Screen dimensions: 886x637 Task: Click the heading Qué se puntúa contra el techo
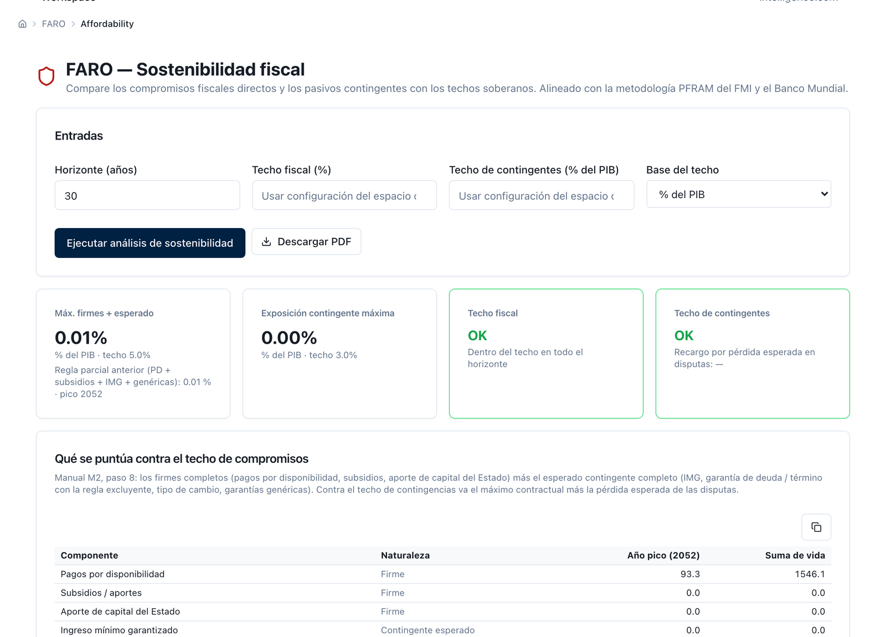[182, 459]
